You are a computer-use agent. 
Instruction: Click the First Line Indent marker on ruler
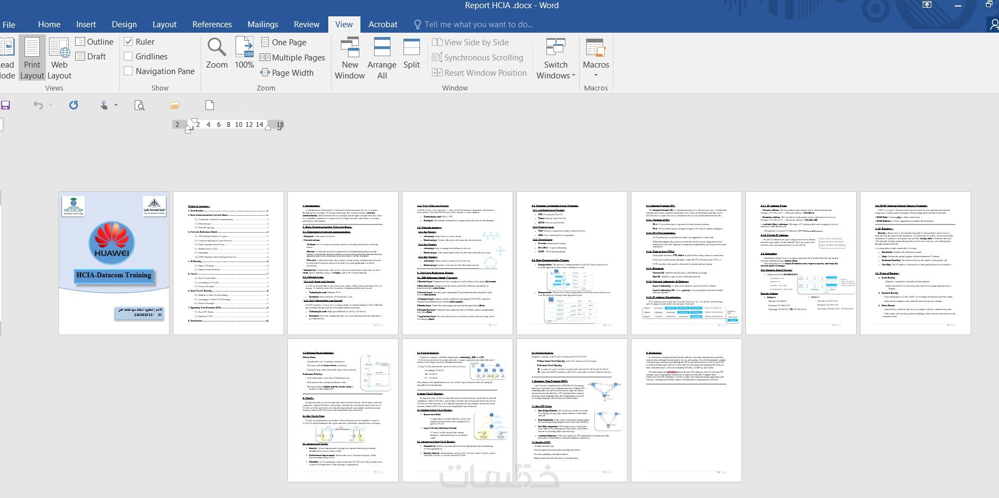coord(194,122)
